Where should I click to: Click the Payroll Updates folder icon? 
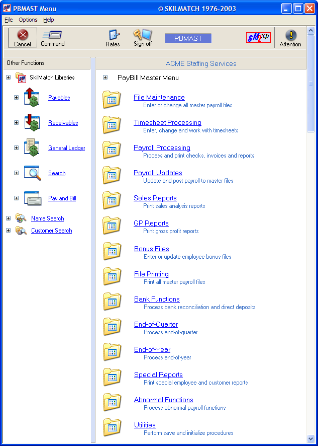(112, 175)
